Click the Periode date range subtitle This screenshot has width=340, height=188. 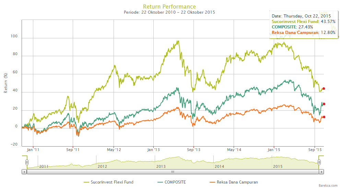[x=169, y=12]
